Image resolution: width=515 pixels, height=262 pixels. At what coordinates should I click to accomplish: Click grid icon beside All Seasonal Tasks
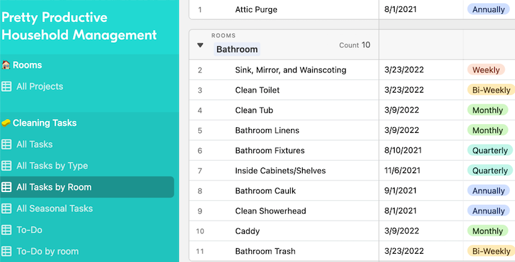6,208
